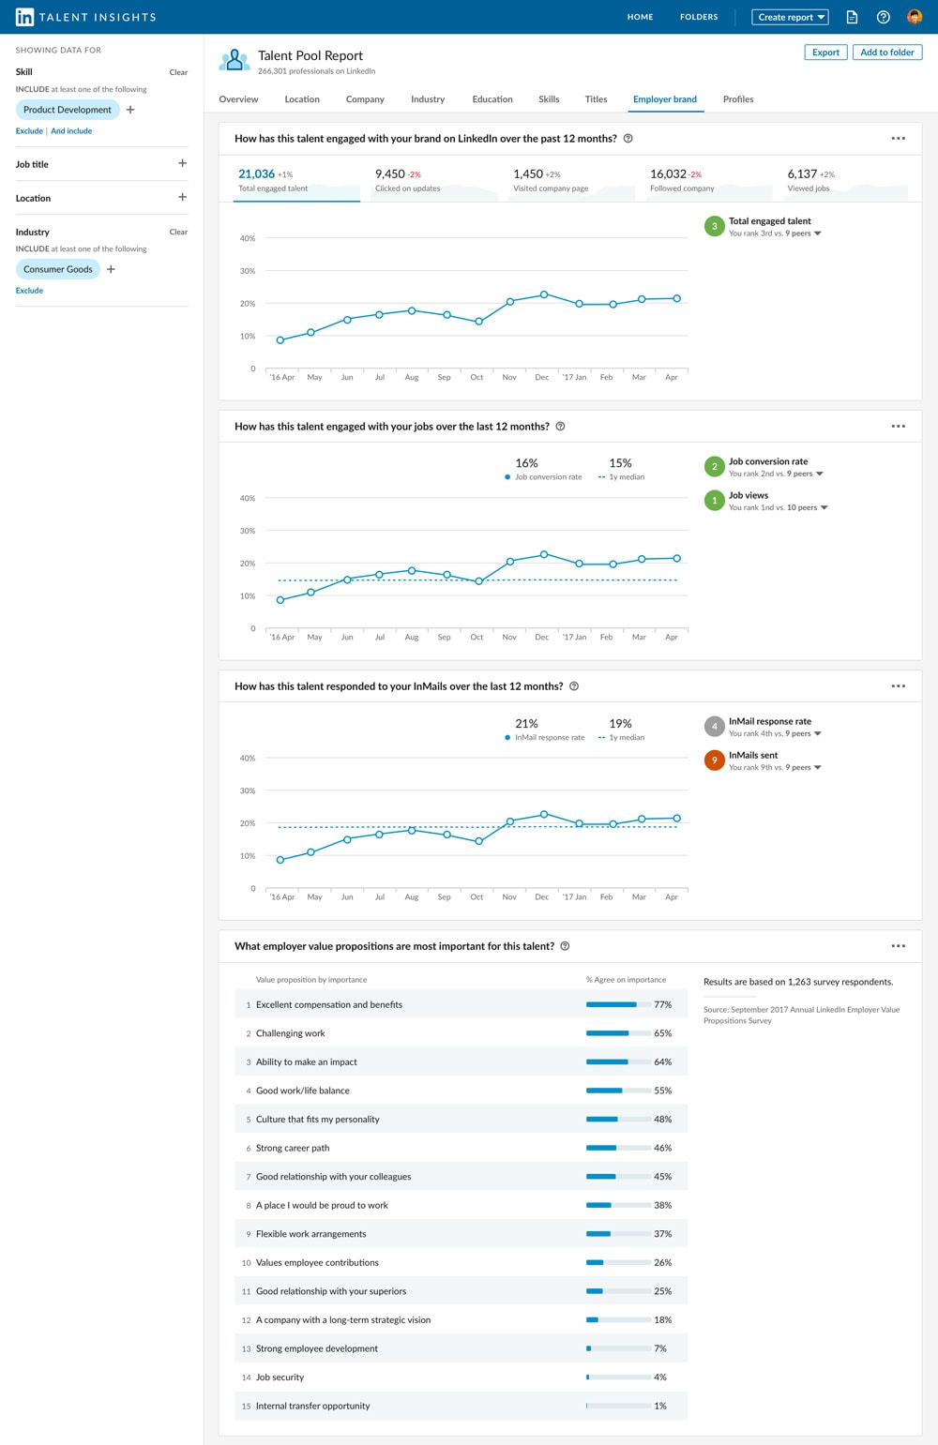The image size is (938, 1445).
Task: Open the ellipsis menu on the InMails chart card
Action: click(899, 685)
